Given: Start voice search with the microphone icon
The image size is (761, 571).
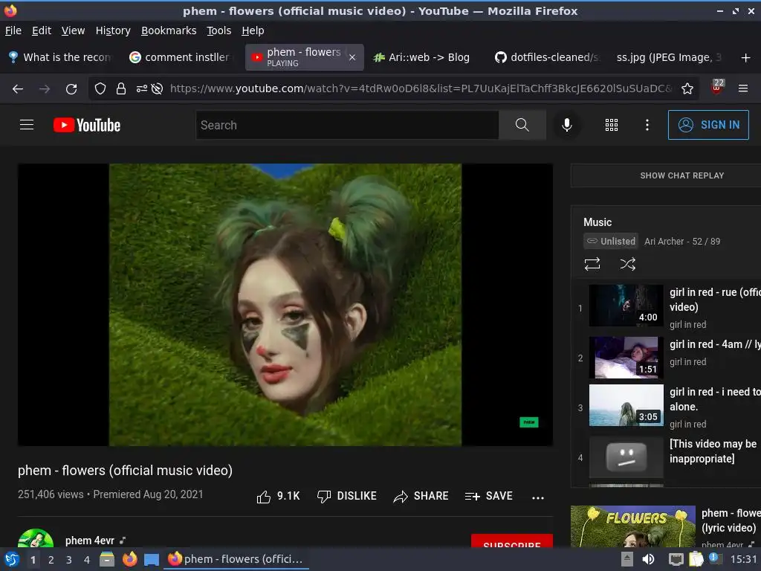Looking at the screenshot, I should pos(566,125).
